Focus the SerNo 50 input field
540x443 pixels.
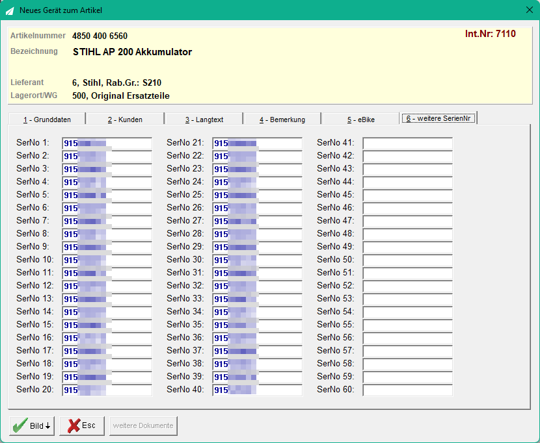coord(408,260)
